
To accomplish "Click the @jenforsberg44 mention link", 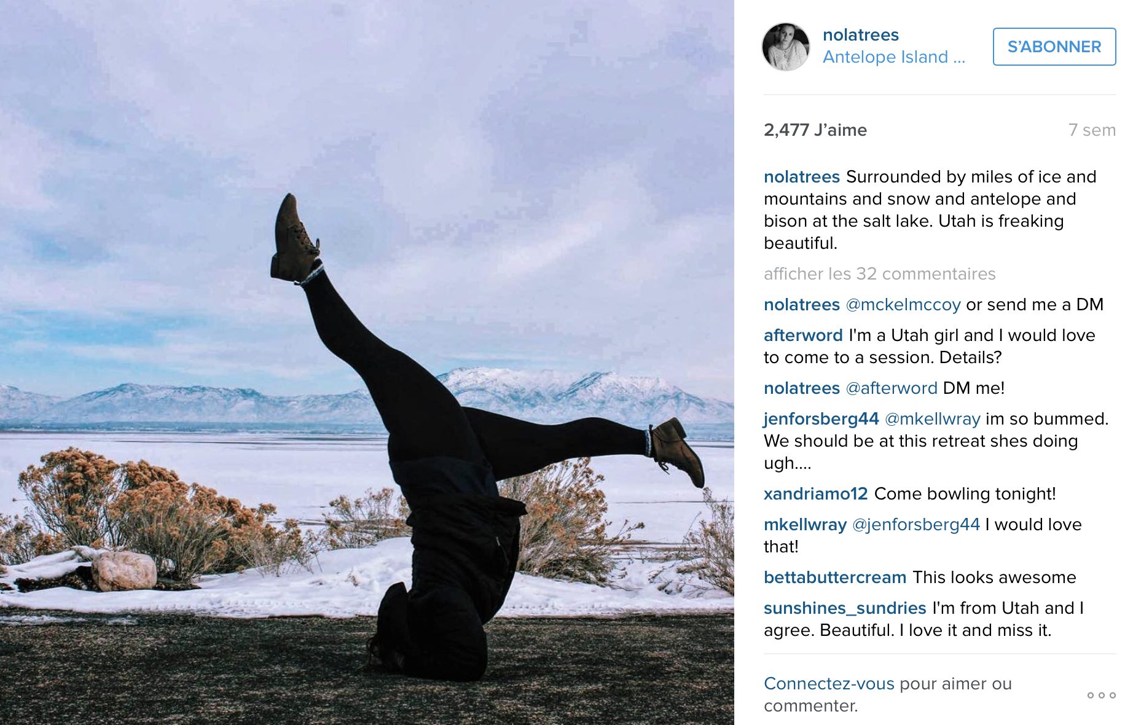I will pos(916,525).
